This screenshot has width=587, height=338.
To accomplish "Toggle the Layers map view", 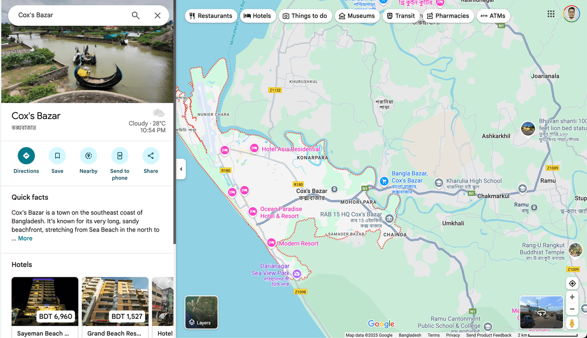I will pos(201,312).
